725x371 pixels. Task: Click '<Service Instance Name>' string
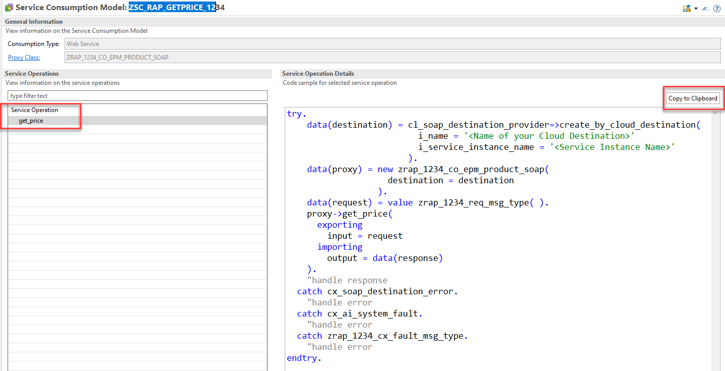[612, 147]
